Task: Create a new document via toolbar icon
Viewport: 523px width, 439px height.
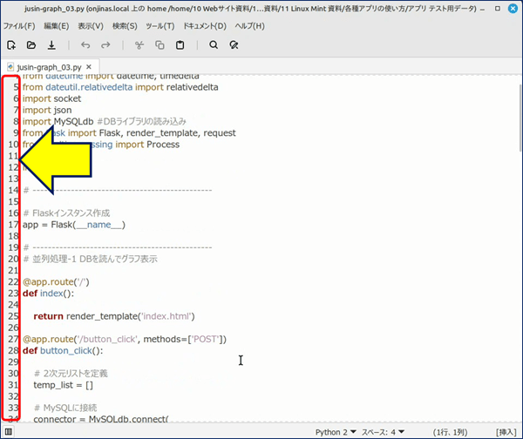Action: coord(11,45)
